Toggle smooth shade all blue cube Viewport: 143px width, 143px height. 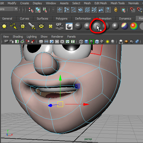[86, 42]
